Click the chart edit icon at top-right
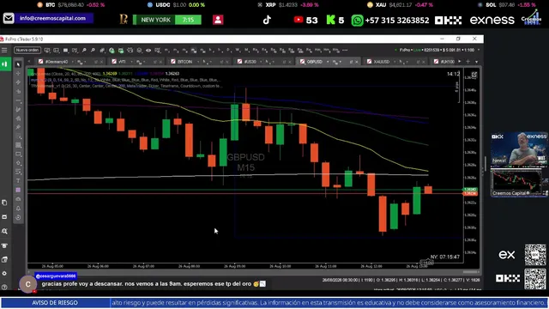549x309 pixels. click(x=474, y=75)
